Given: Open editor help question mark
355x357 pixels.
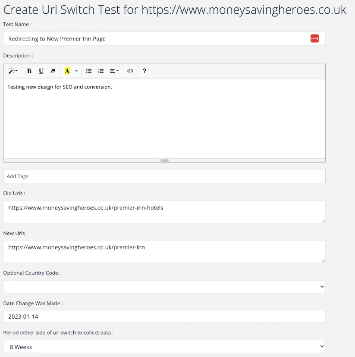Looking at the screenshot, I should click(x=145, y=71).
